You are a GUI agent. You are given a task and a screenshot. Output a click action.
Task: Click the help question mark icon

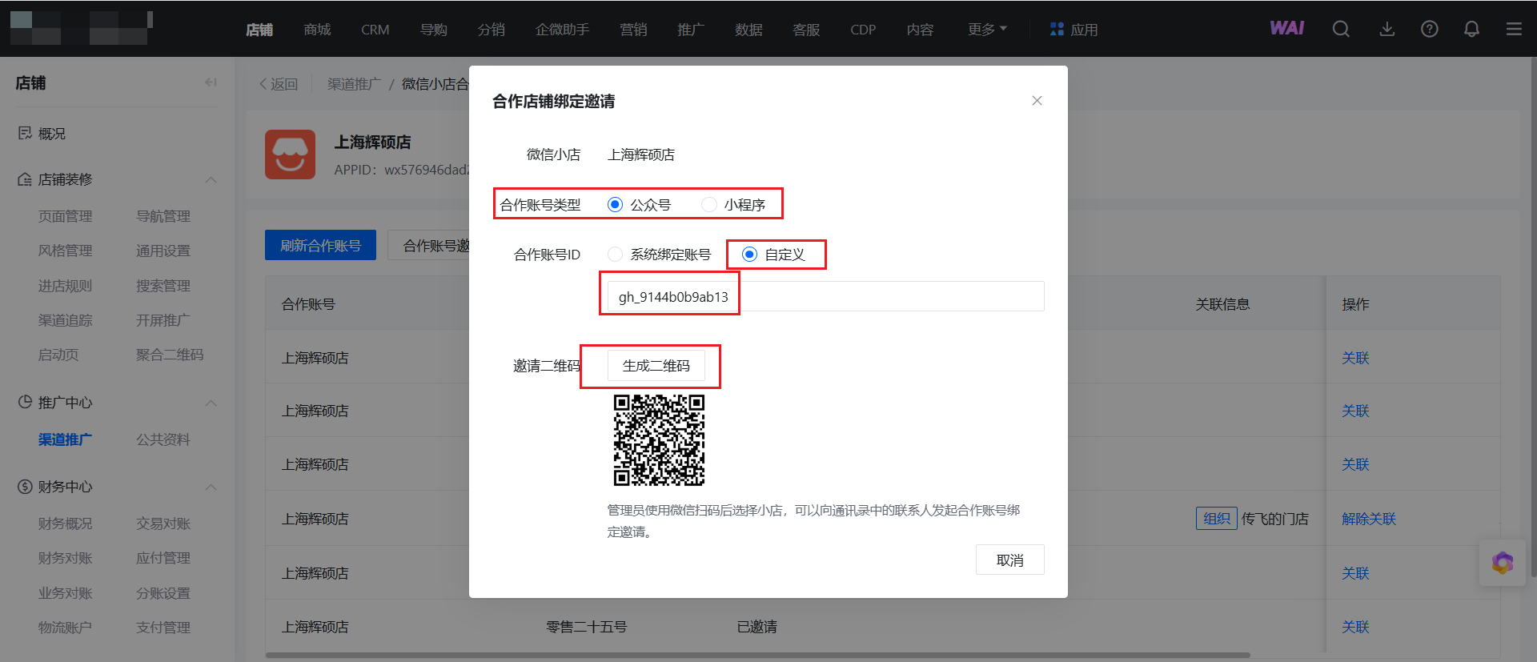tap(1429, 30)
